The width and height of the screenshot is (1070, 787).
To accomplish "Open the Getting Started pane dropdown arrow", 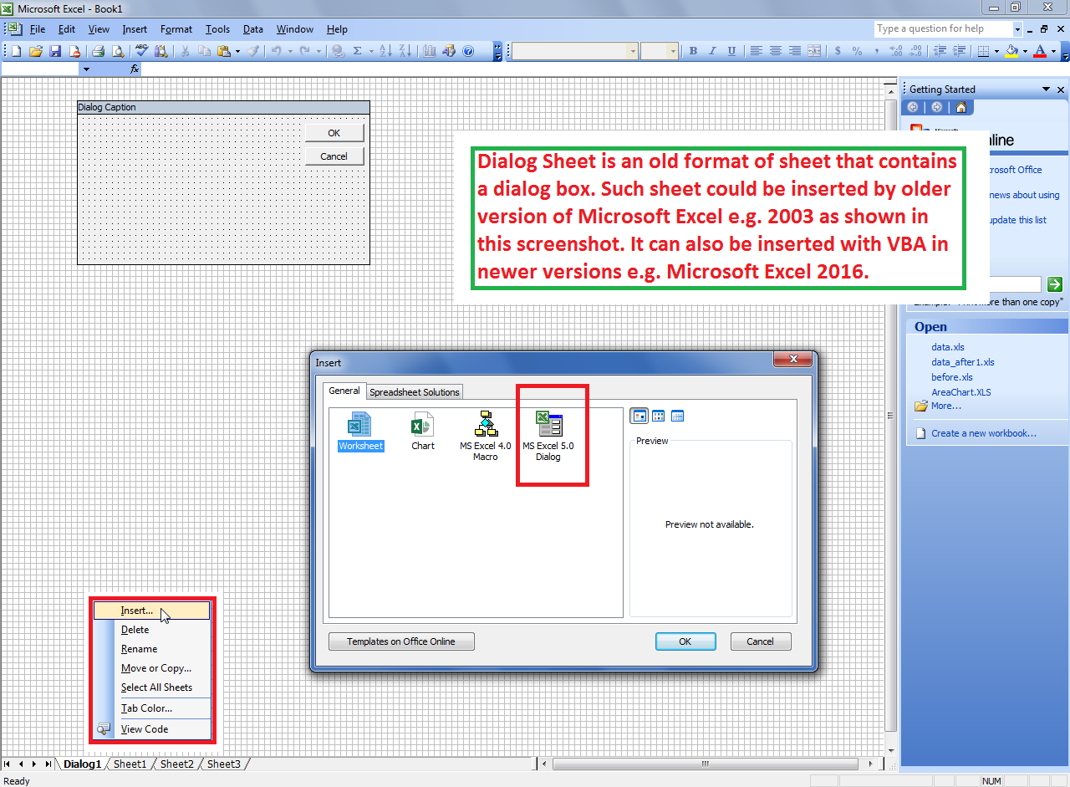I will tap(1046, 89).
